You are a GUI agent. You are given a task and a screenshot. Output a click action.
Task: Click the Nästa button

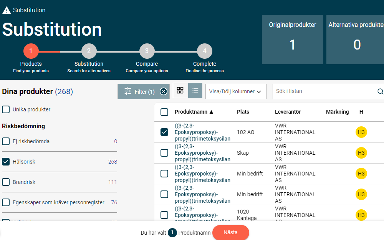tap(231, 232)
